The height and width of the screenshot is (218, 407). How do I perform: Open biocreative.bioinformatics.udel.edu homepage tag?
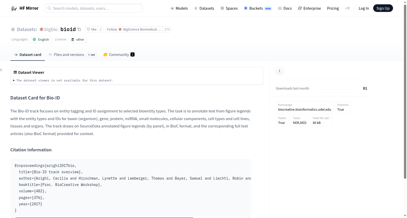pos(304,107)
